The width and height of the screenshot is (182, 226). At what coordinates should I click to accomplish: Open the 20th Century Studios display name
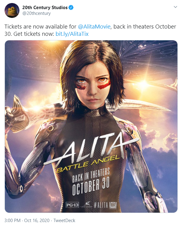click(45, 7)
